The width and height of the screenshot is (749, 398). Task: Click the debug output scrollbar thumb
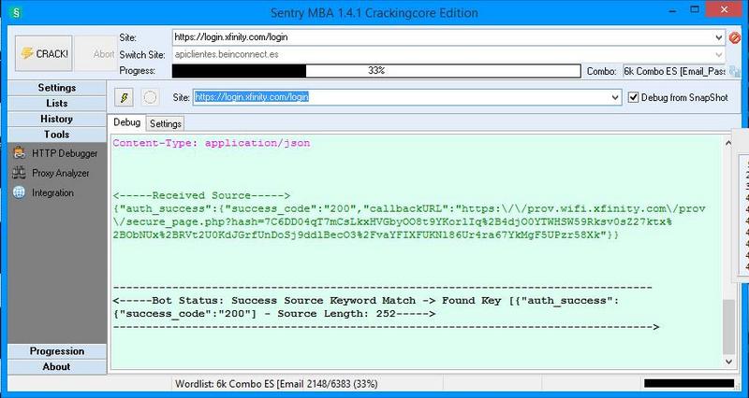728,326
